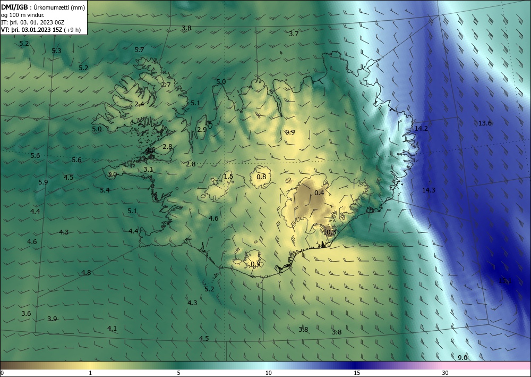This screenshot has height=377, width=531.
Task: Click the "IT: þri. 03. 01. 2023 06Z" line
Action: pos(32,22)
